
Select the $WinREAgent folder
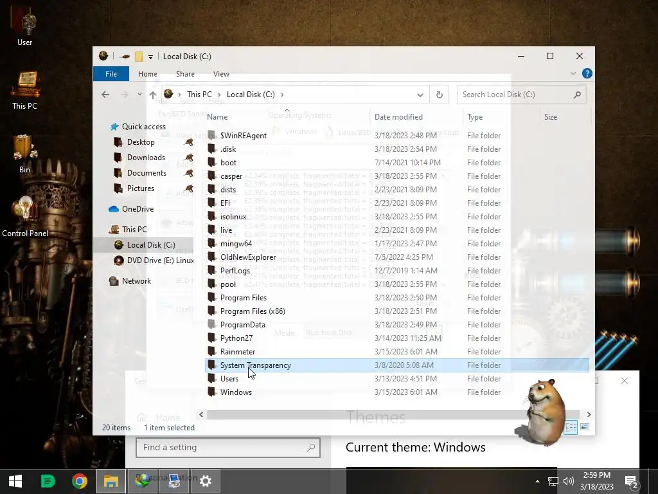pyautogui.click(x=244, y=136)
